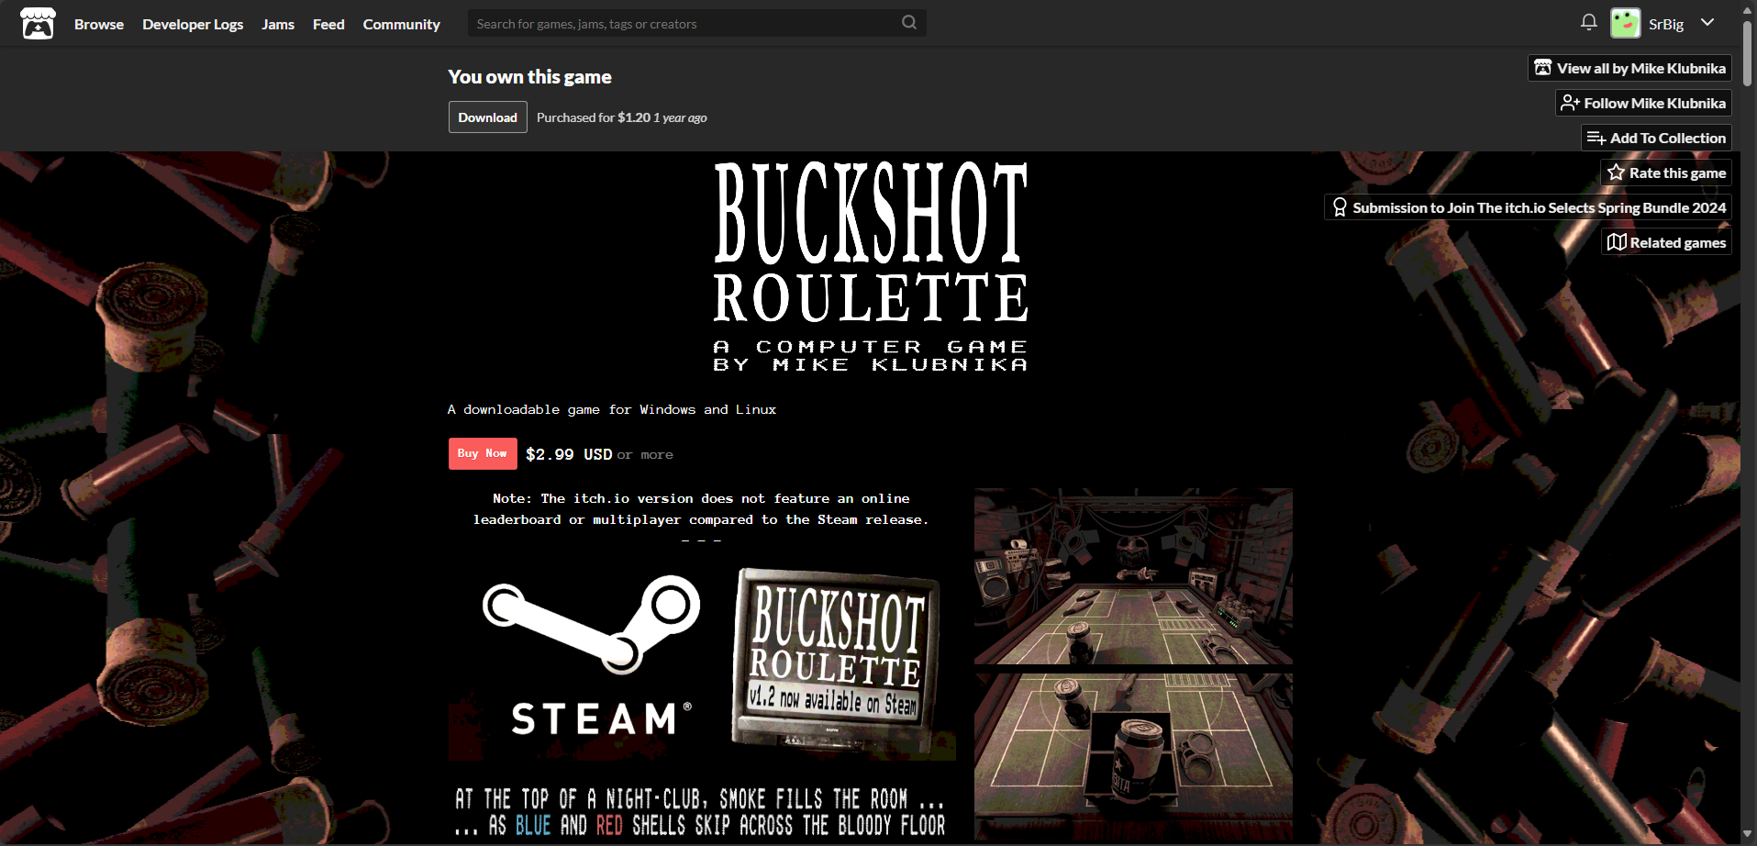Follow Mike Klubnika

tap(1643, 103)
